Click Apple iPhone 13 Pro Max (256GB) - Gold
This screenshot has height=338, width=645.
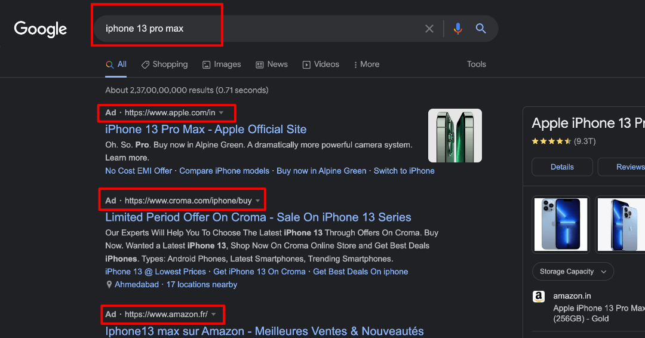tap(599, 314)
